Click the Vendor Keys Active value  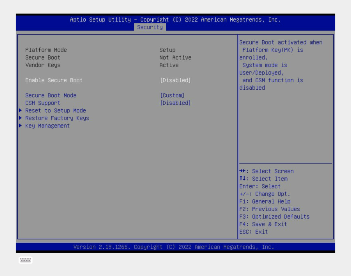click(x=169, y=65)
